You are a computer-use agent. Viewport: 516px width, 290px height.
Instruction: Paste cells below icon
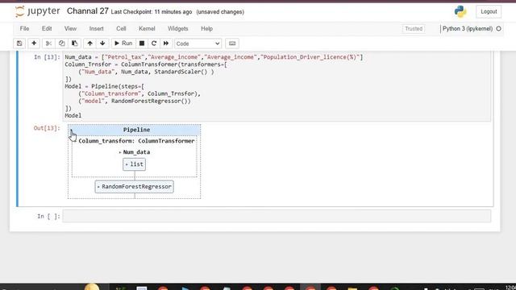(x=75, y=43)
